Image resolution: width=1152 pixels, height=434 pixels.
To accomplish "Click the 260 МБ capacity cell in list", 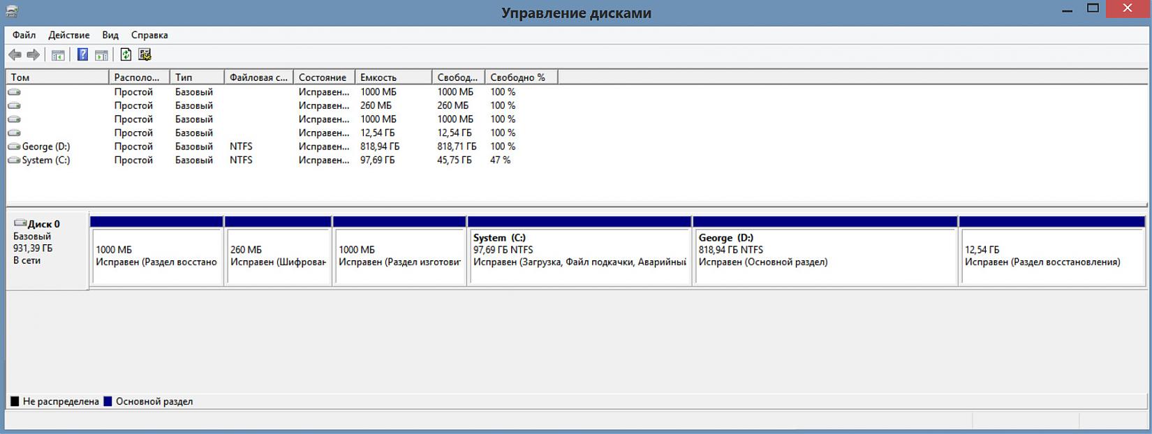I will [x=376, y=106].
